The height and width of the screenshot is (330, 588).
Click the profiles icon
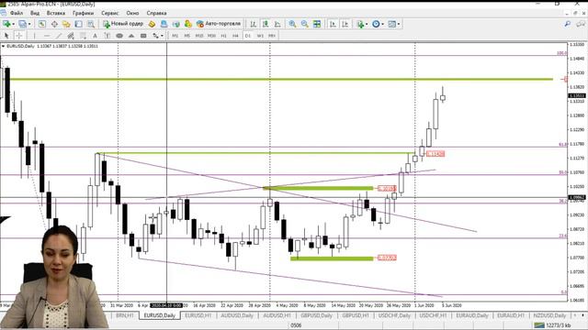click(x=23, y=24)
